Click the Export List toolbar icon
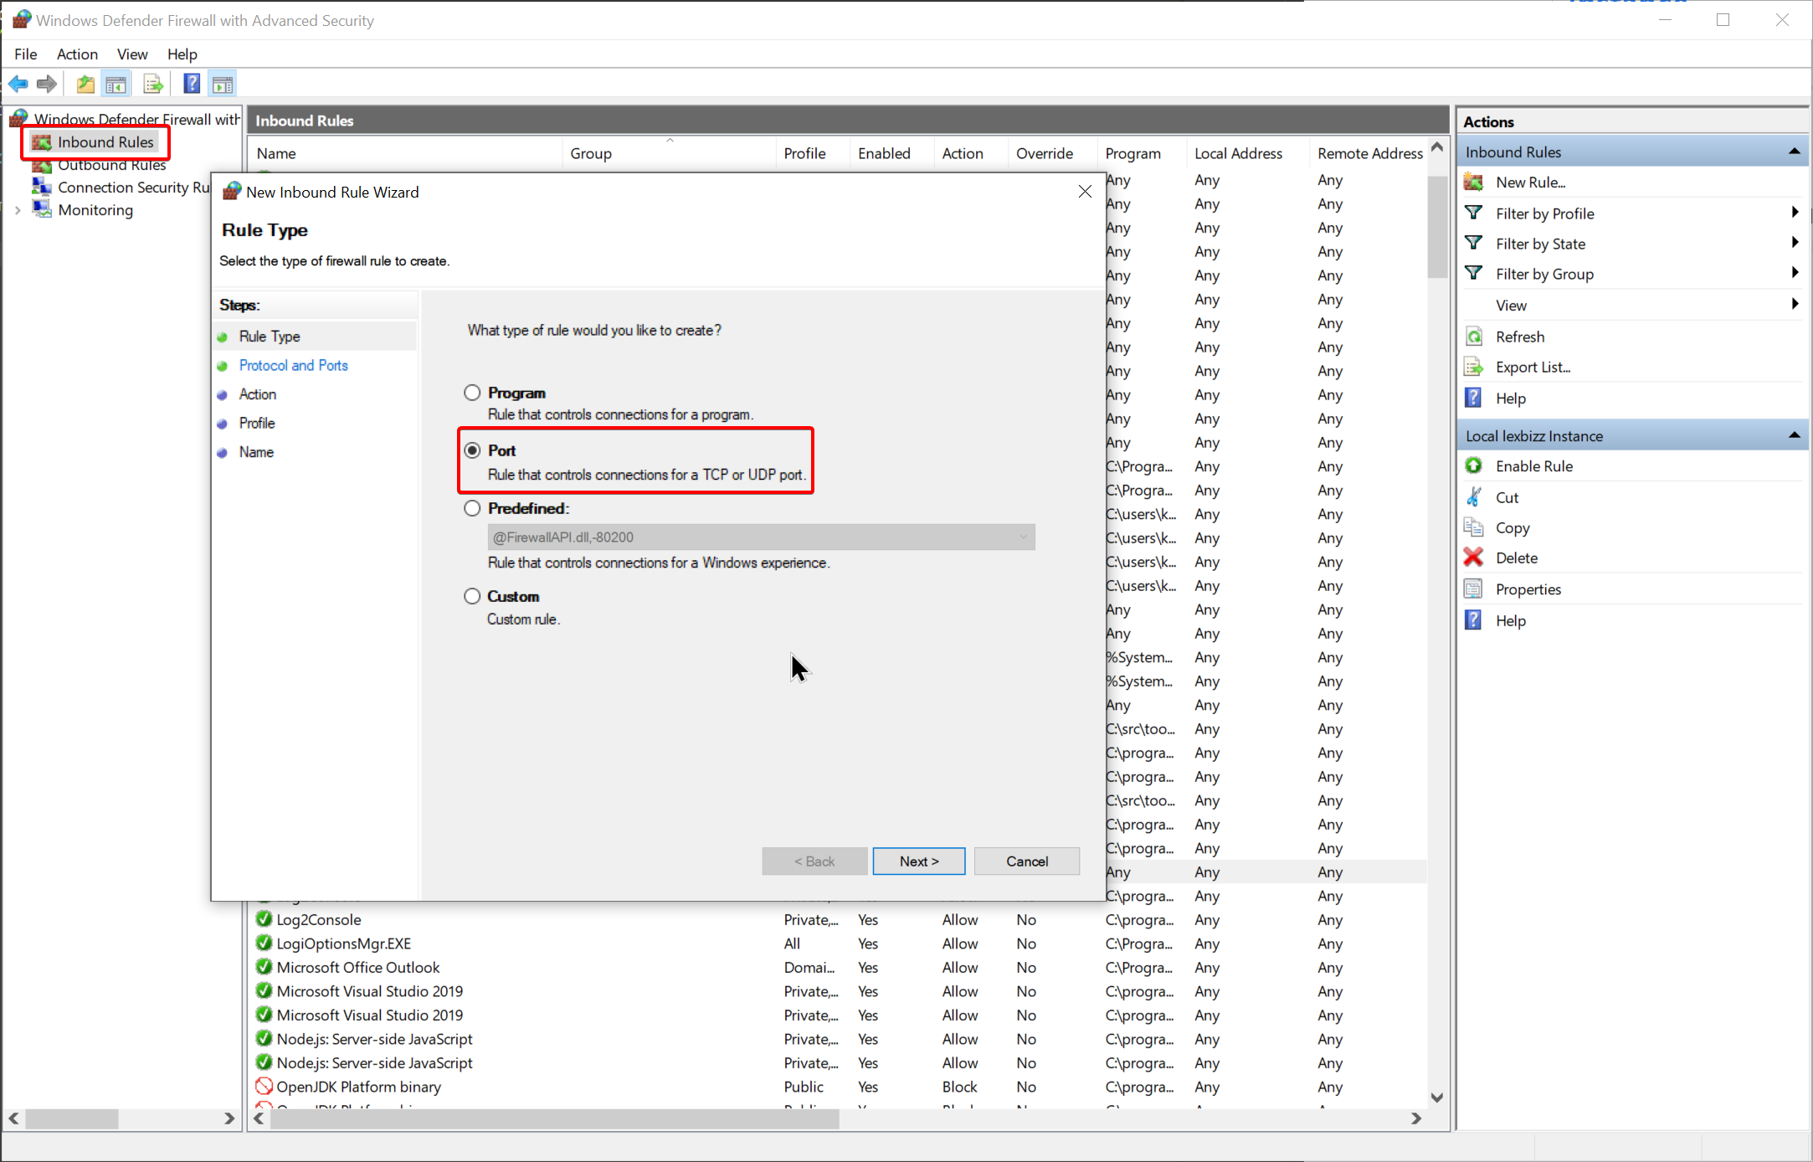This screenshot has height=1162, width=1813. tap(153, 84)
